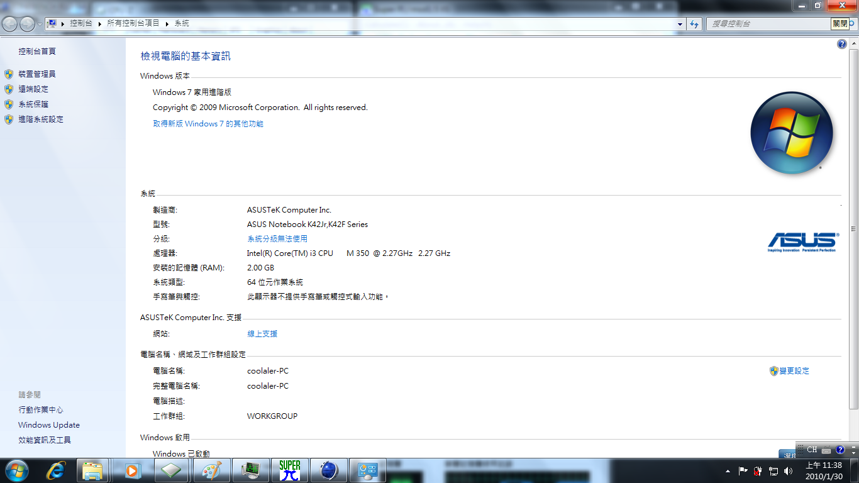Image resolution: width=859 pixels, height=483 pixels.
Task: Click Show Desktop button at taskbar end
Action: click(x=854, y=470)
